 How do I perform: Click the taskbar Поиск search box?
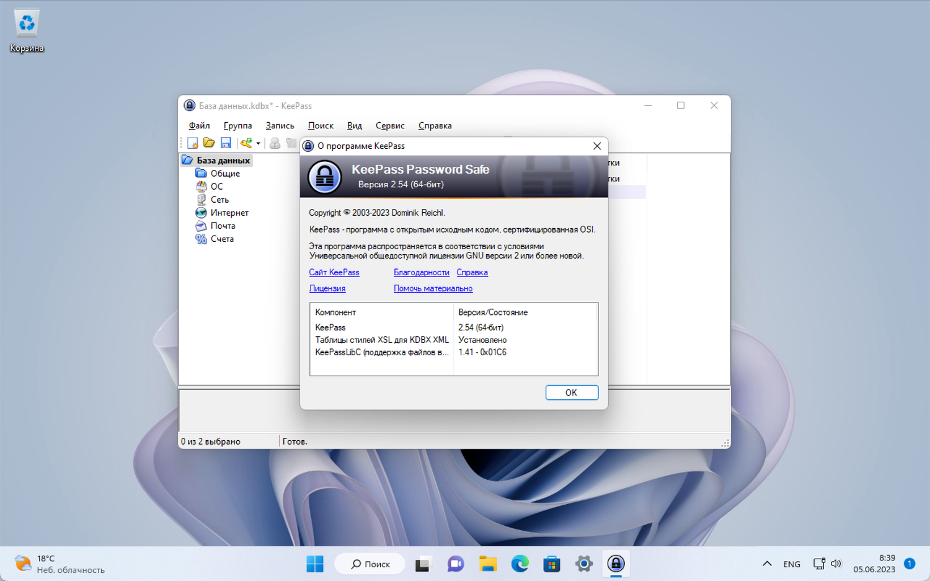[370, 564]
